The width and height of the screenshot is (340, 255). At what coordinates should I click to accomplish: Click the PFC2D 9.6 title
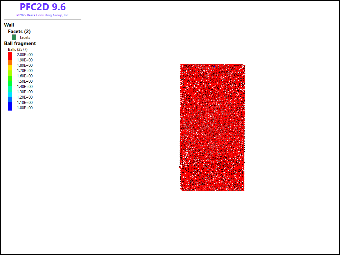pyautogui.click(x=42, y=7)
